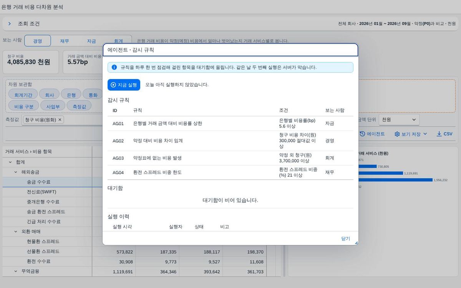
Task: Click the 비용 구분 dimension chip
Action: [24, 106]
